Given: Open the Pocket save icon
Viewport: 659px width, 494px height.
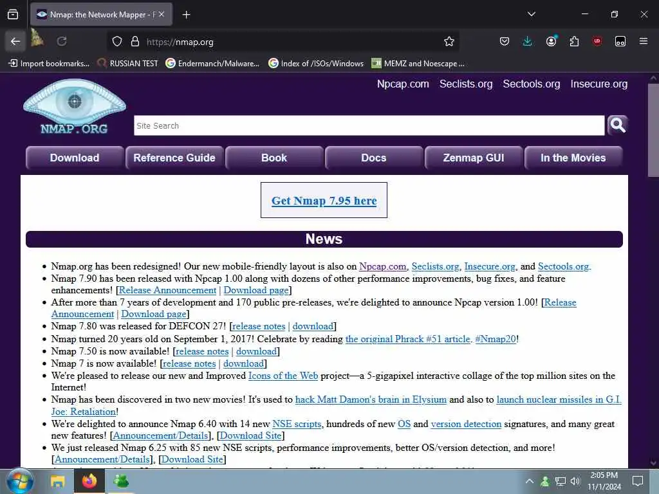Looking at the screenshot, I should click(505, 41).
